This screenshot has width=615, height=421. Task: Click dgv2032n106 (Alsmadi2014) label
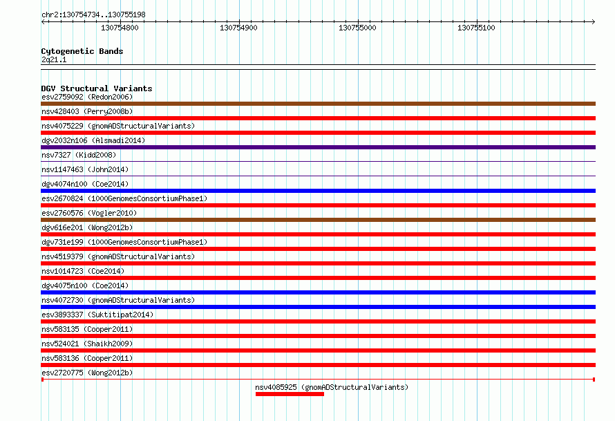coord(93,140)
